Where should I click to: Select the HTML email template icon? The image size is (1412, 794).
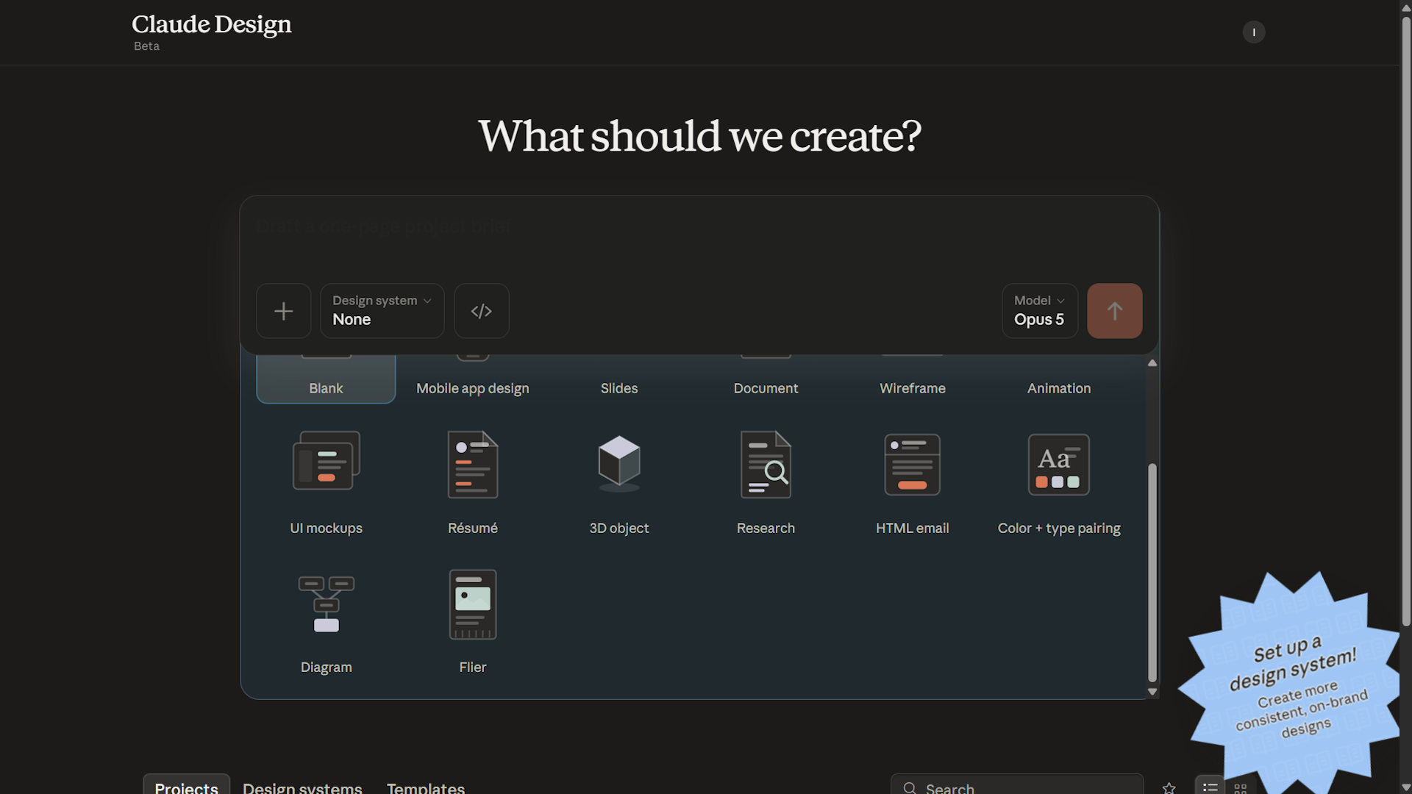[912, 464]
